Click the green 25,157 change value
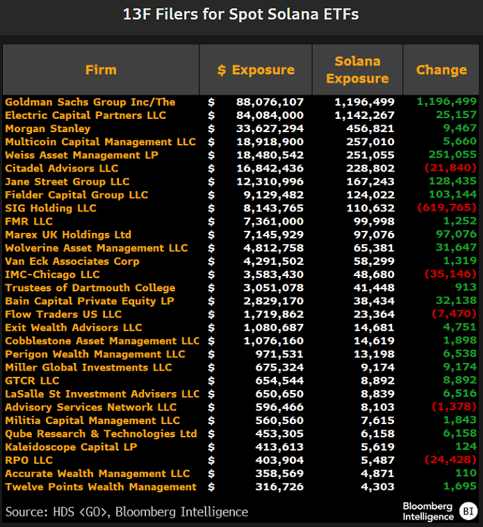 pos(456,115)
